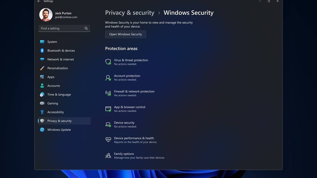Image resolution: width=317 pixels, height=178 pixels.
Task: Click Jack Purton's profile picture
Action: tap(46, 15)
